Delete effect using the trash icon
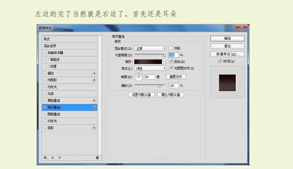 click(x=97, y=158)
